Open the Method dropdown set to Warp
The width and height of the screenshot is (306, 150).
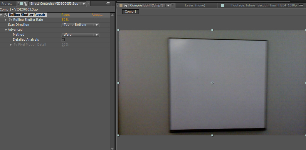(80, 35)
